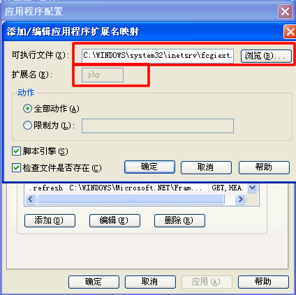296x295 pixels.
Task: Open 帮助 in the mapping dialog
Action: pyautogui.click(x=264, y=167)
